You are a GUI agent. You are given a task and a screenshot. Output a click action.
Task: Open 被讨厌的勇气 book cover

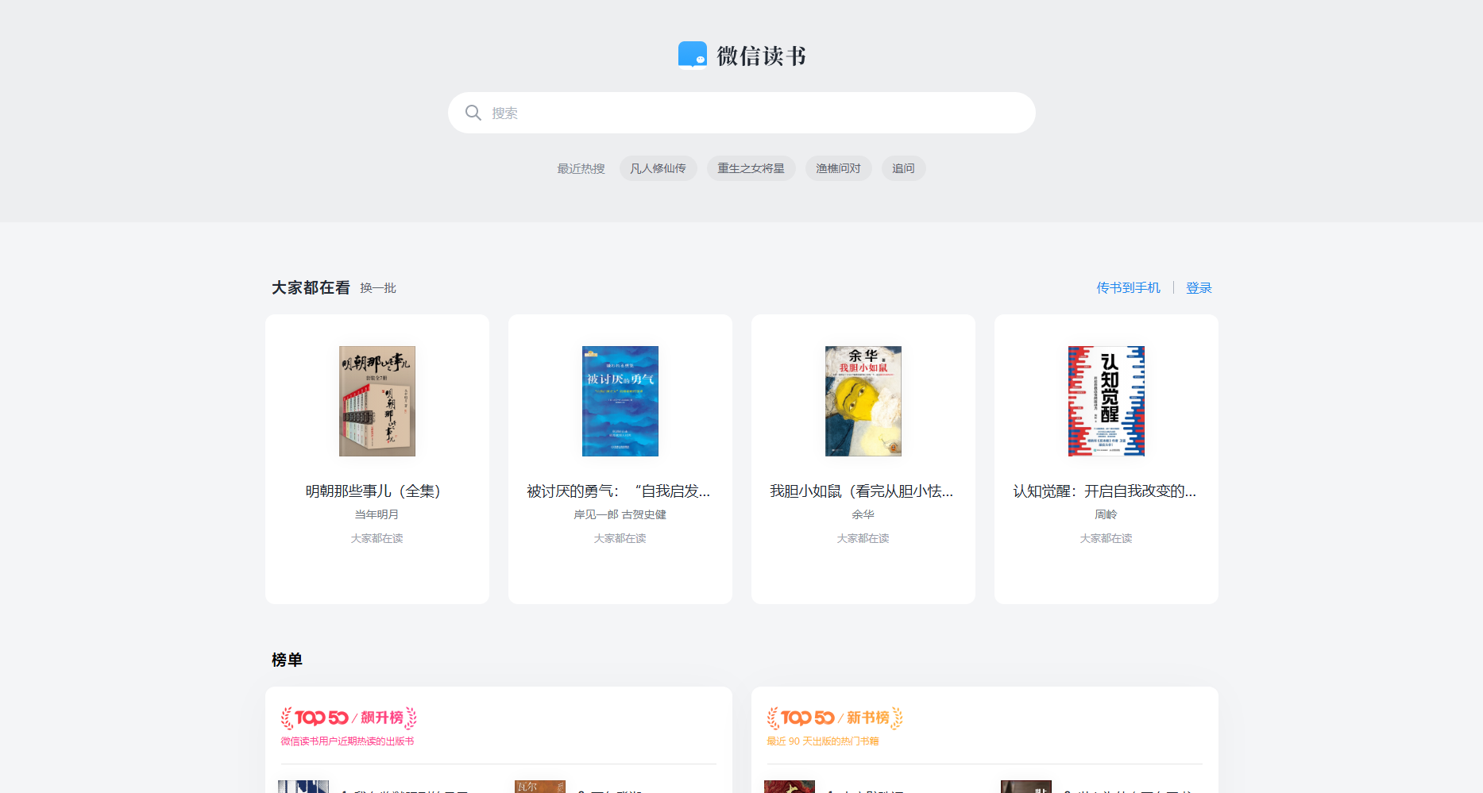(x=620, y=401)
